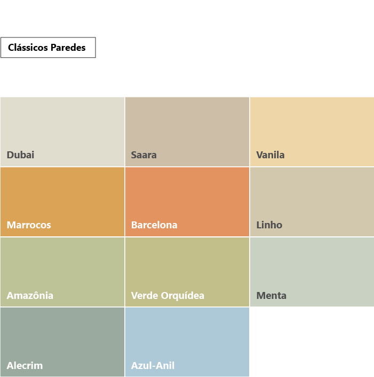Click the Vanila label text
This screenshot has height=377, width=374.
pos(270,155)
